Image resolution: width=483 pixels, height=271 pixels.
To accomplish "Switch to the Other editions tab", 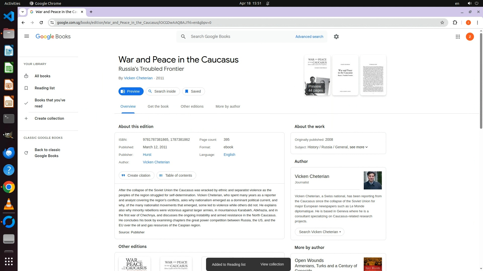I will (x=192, y=106).
